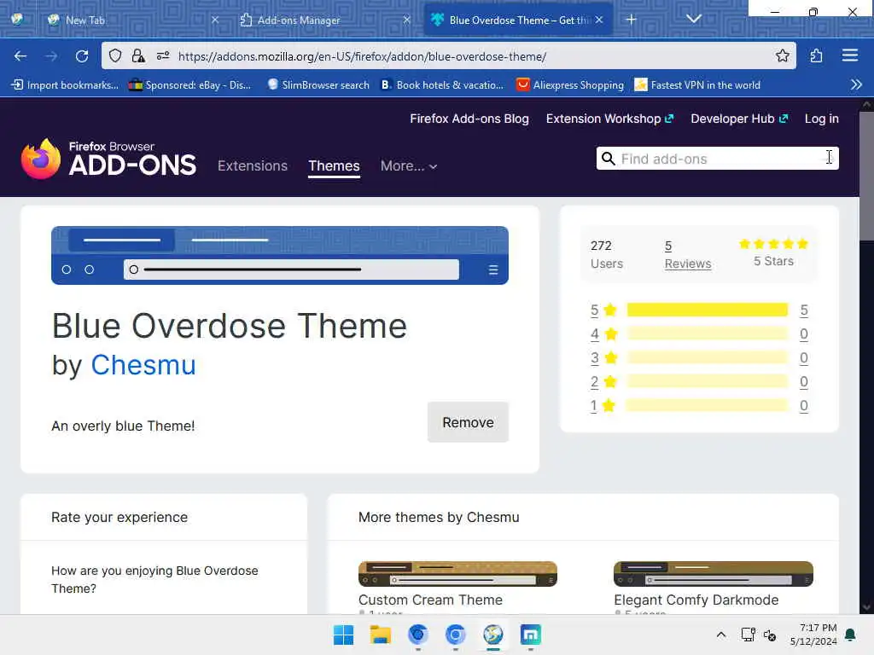Open Book hotels & vacations bookmark

coord(442,84)
